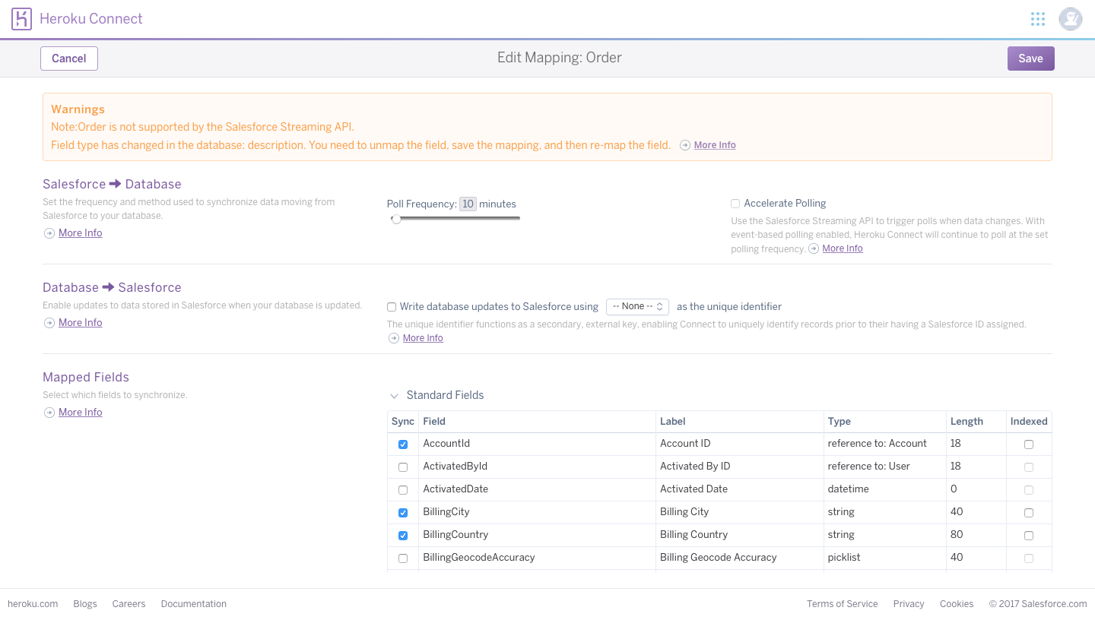1095x620 pixels.
Task: Open the Blogs footer link
Action: click(85, 604)
